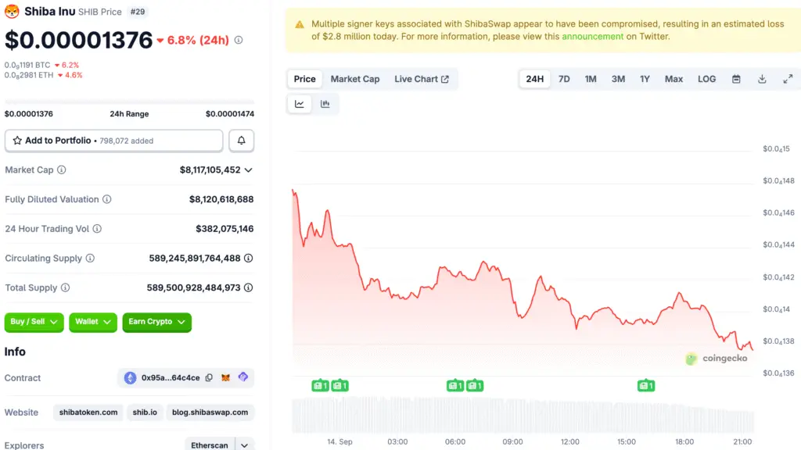
Task: Open the Total Supply label info icon
Action: tap(66, 287)
